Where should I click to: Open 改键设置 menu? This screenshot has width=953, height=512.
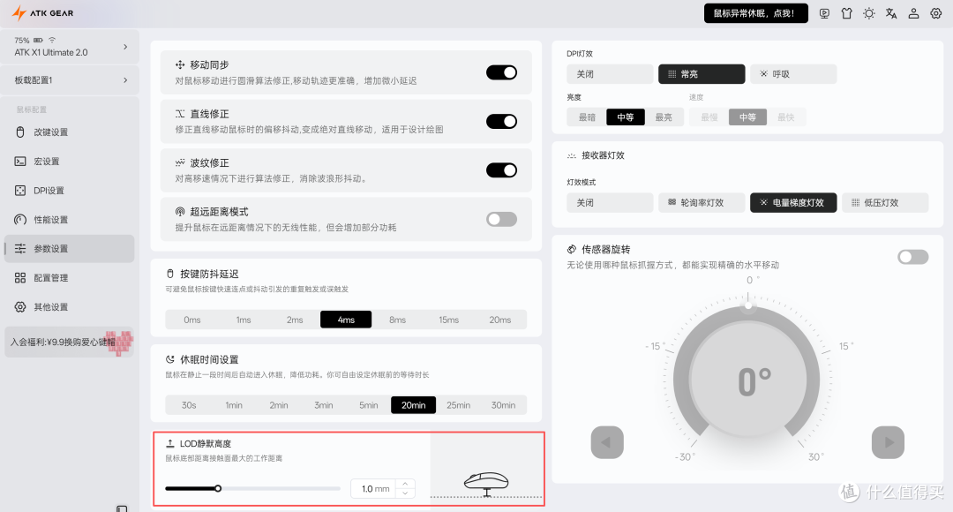click(70, 132)
